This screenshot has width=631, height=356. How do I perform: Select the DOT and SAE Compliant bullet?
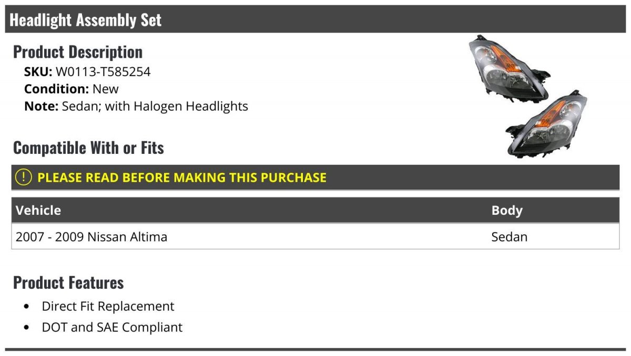(x=112, y=327)
